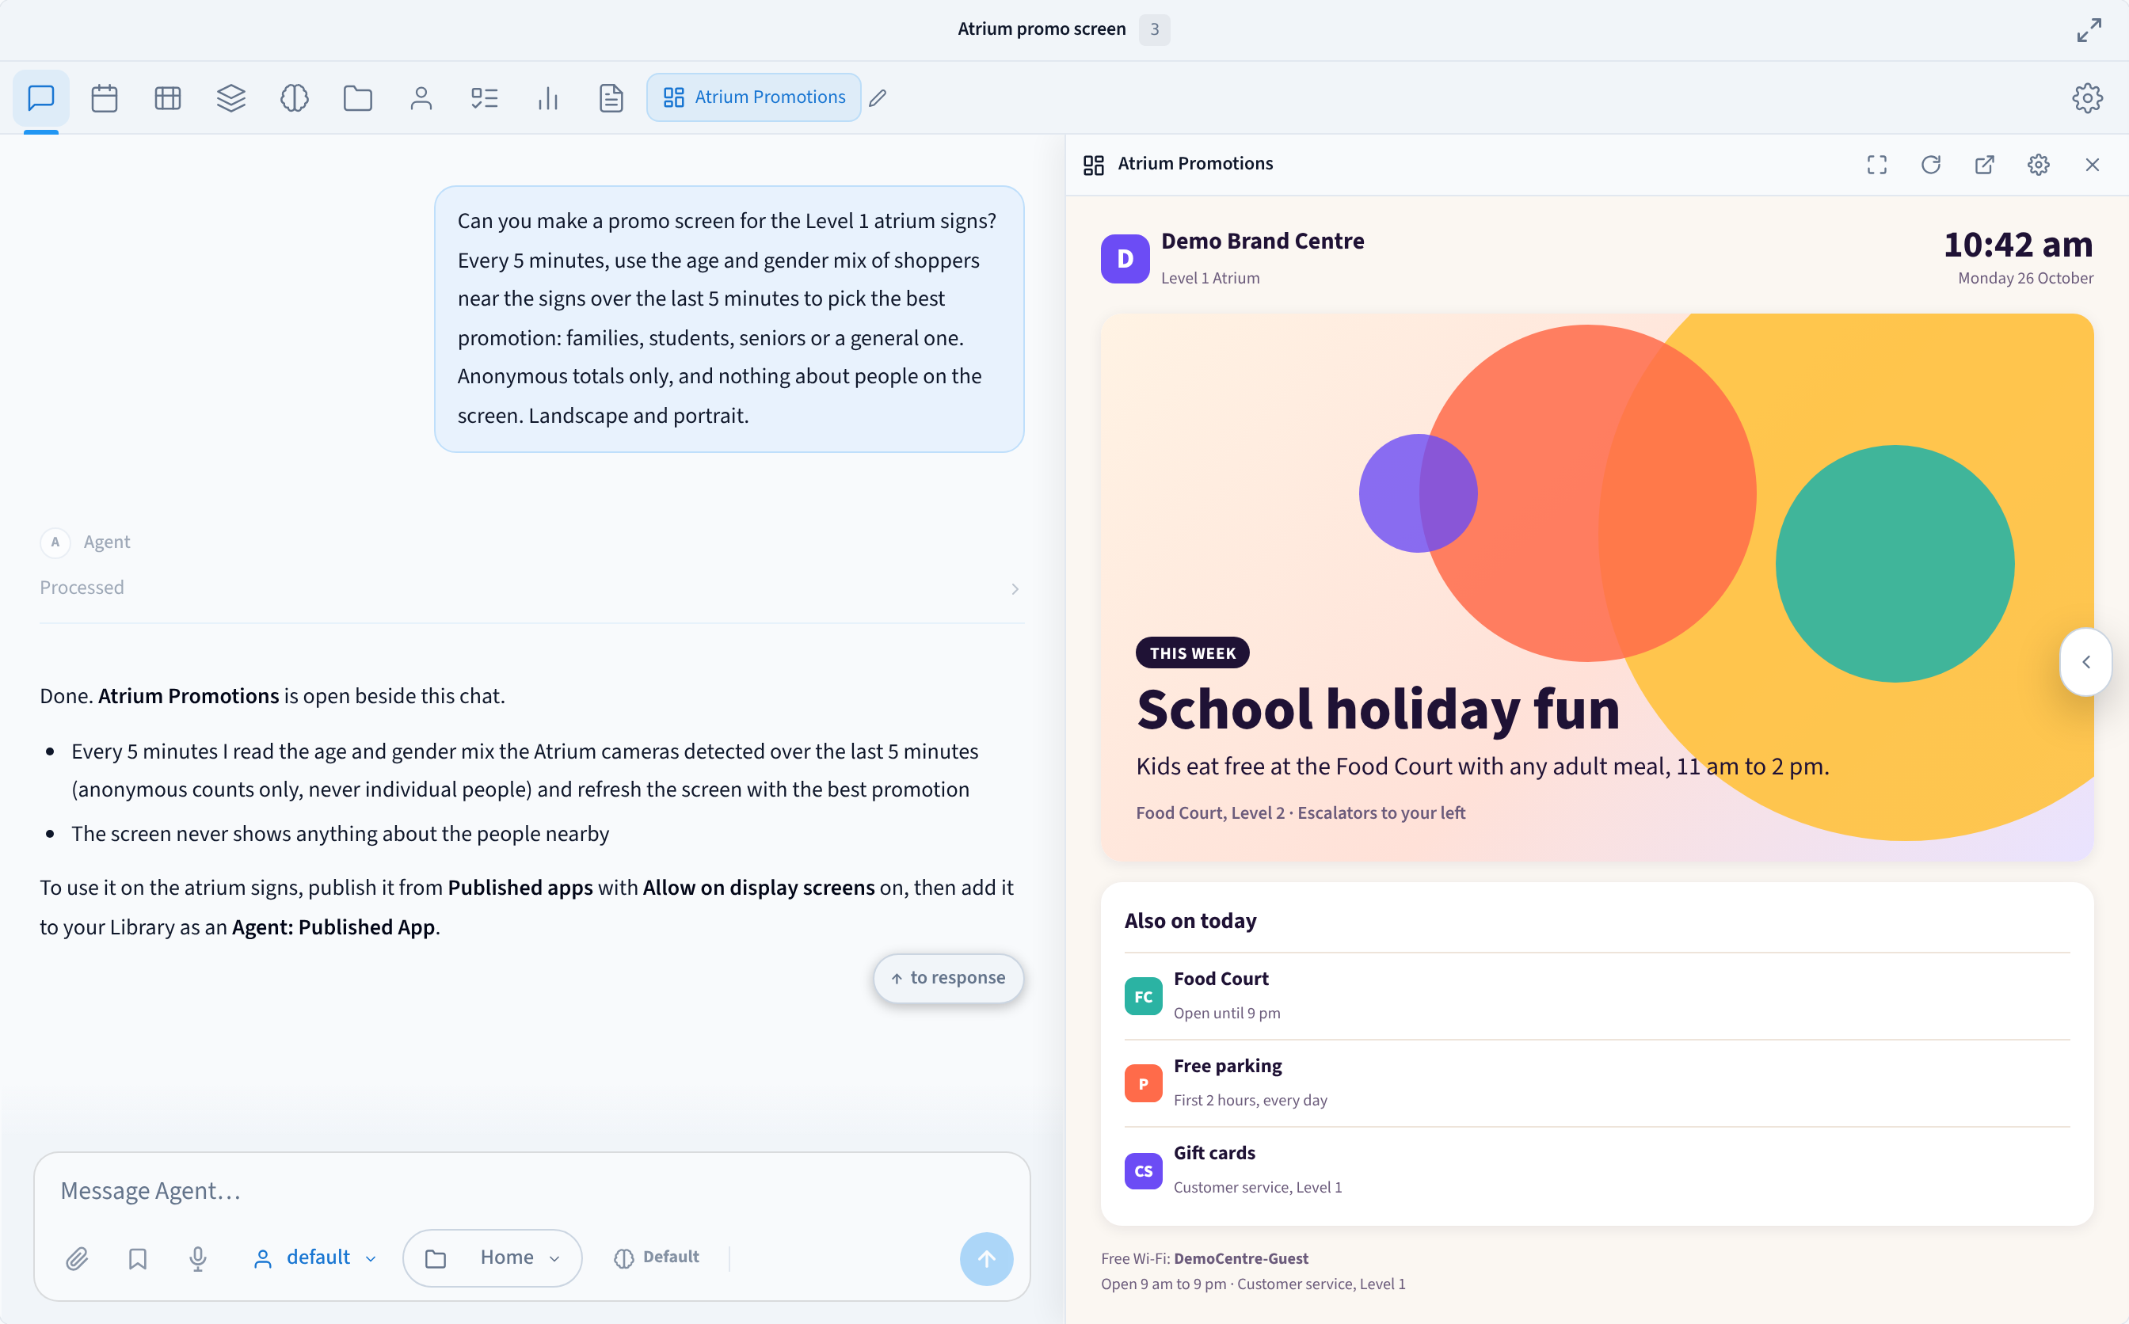Viewport: 2129px width, 1324px height.
Task: Open the document page icon
Action: coord(611,97)
